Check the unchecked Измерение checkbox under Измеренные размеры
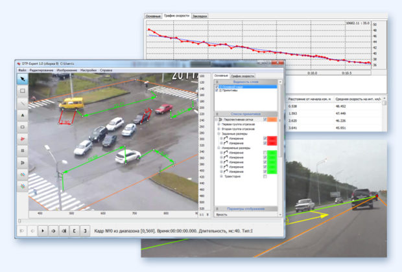The image size is (402, 272). (x=265, y=153)
